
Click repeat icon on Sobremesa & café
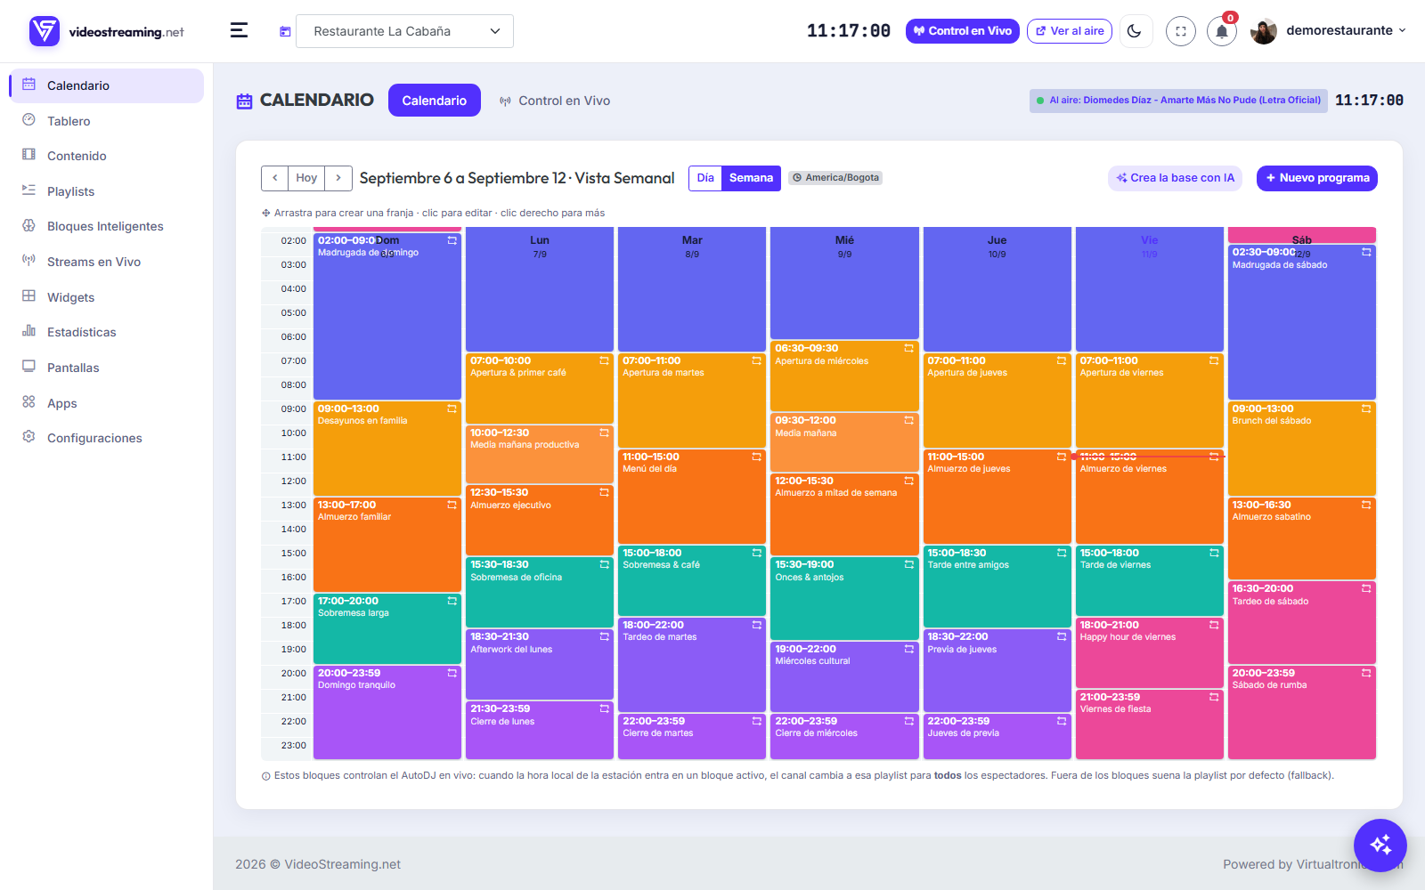(757, 554)
